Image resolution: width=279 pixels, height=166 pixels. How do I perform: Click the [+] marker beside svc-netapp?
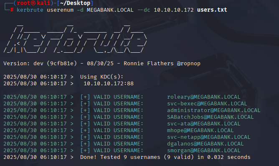coord(85,137)
